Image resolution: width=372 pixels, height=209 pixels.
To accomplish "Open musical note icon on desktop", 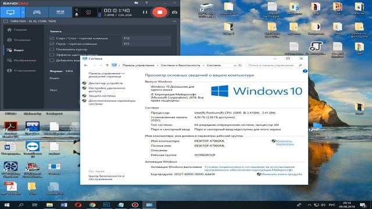I will 316,48.
